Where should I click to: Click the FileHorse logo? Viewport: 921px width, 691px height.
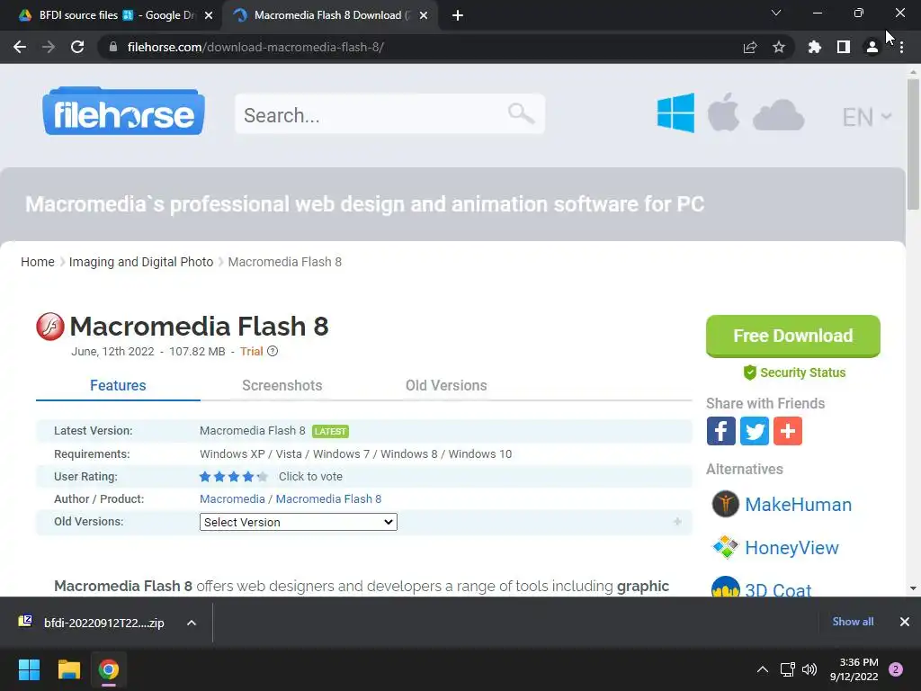point(123,112)
